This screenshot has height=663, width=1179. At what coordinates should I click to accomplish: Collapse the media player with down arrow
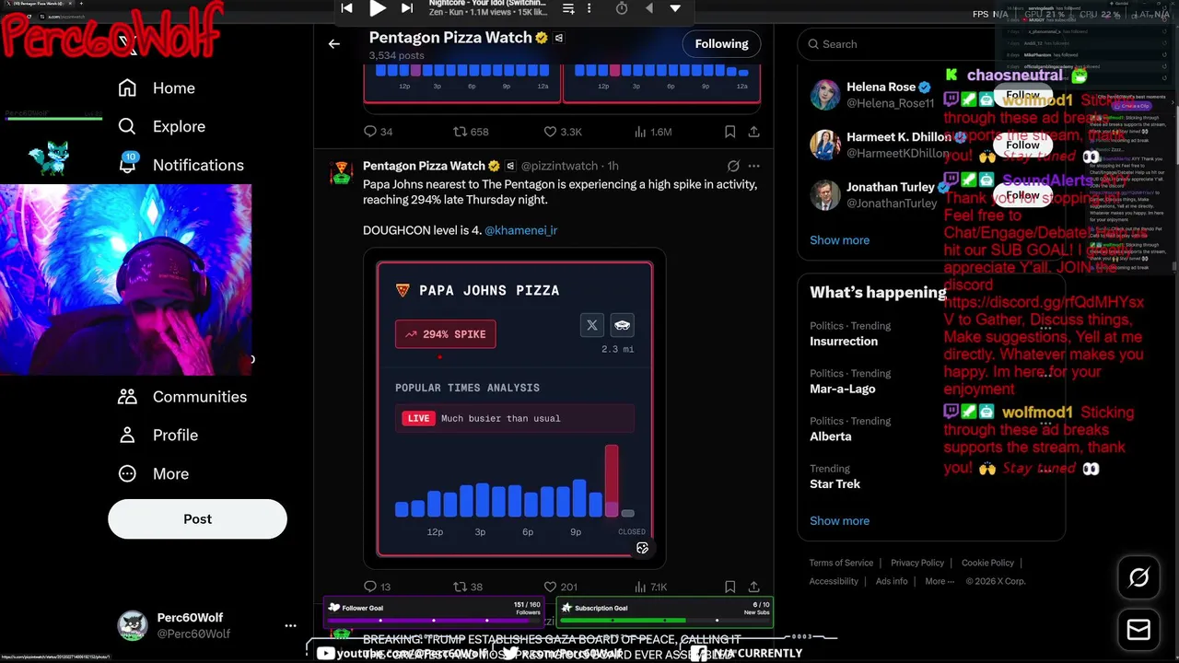click(x=675, y=8)
